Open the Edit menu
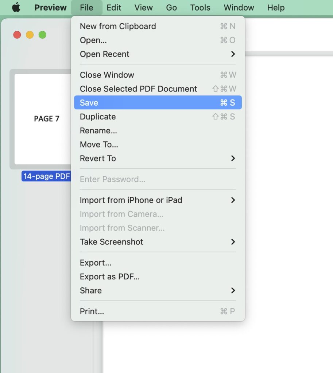This screenshot has width=333, height=373. (x=114, y=7)
